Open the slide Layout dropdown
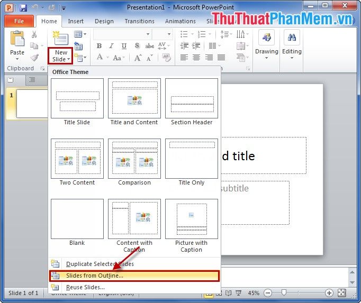361x303 pixels. tap(80, 34)
